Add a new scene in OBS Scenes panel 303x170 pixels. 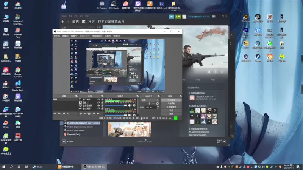coord(55,114)
